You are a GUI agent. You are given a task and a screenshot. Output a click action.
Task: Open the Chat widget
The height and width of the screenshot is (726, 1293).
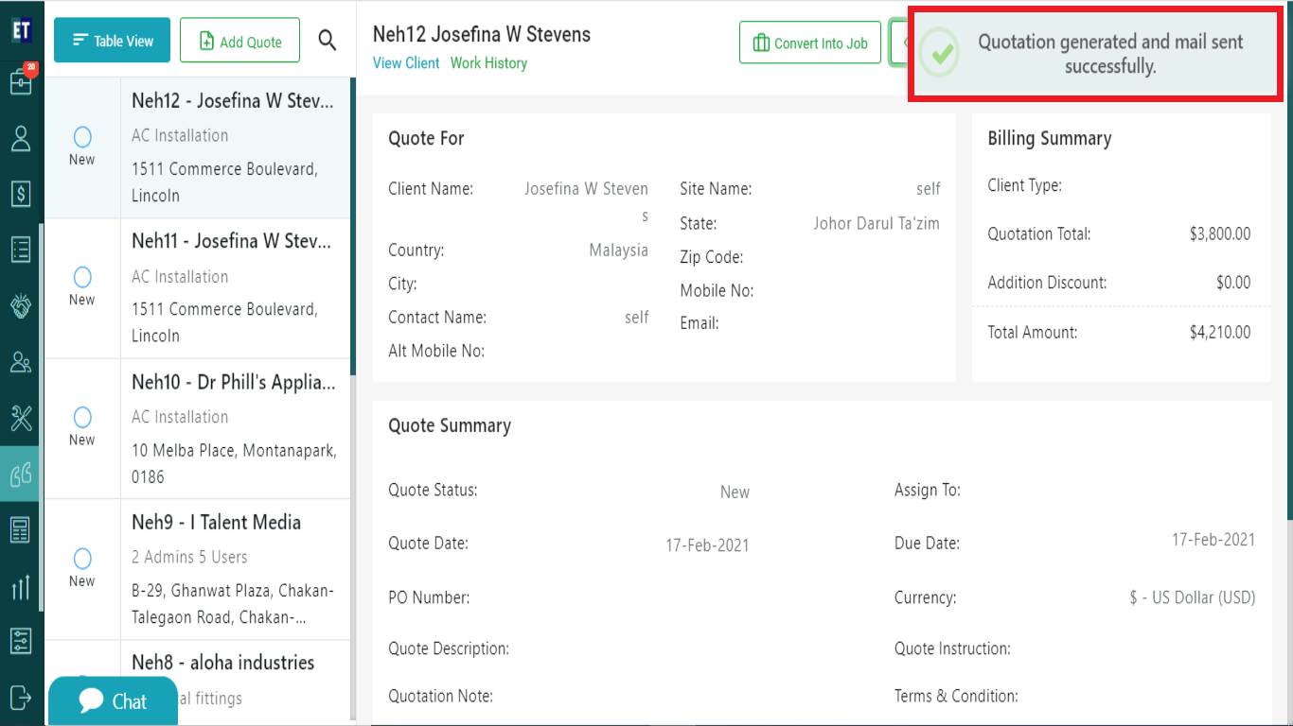113,700
